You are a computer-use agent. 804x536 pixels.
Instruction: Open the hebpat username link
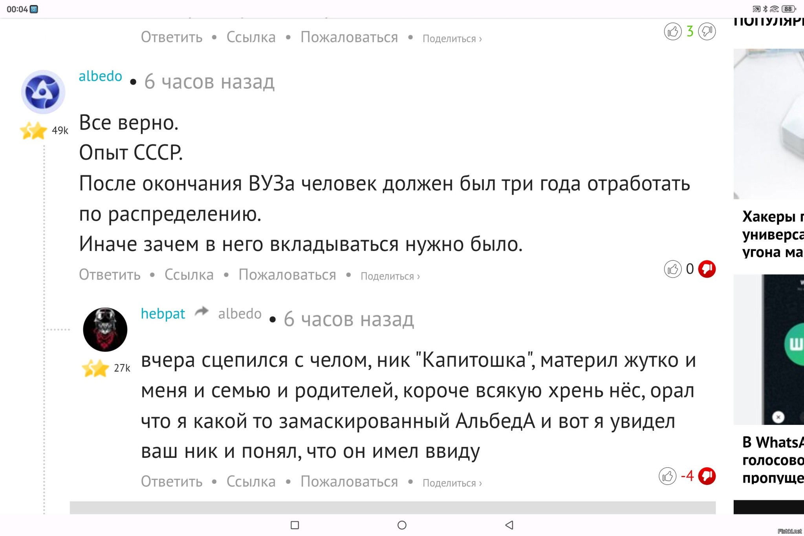click(163, 314)
